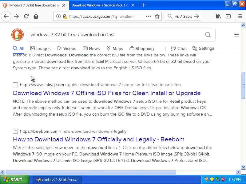Close the windows 7 32 bit search tab
Image resolution: width=246 pixels, height=184 pixels.
64,5
